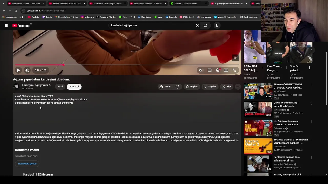This screenshot has width=328, height=184.
Task: Clear the search text with the X icon
Action: pyautogui.click(x=197, y=25)
